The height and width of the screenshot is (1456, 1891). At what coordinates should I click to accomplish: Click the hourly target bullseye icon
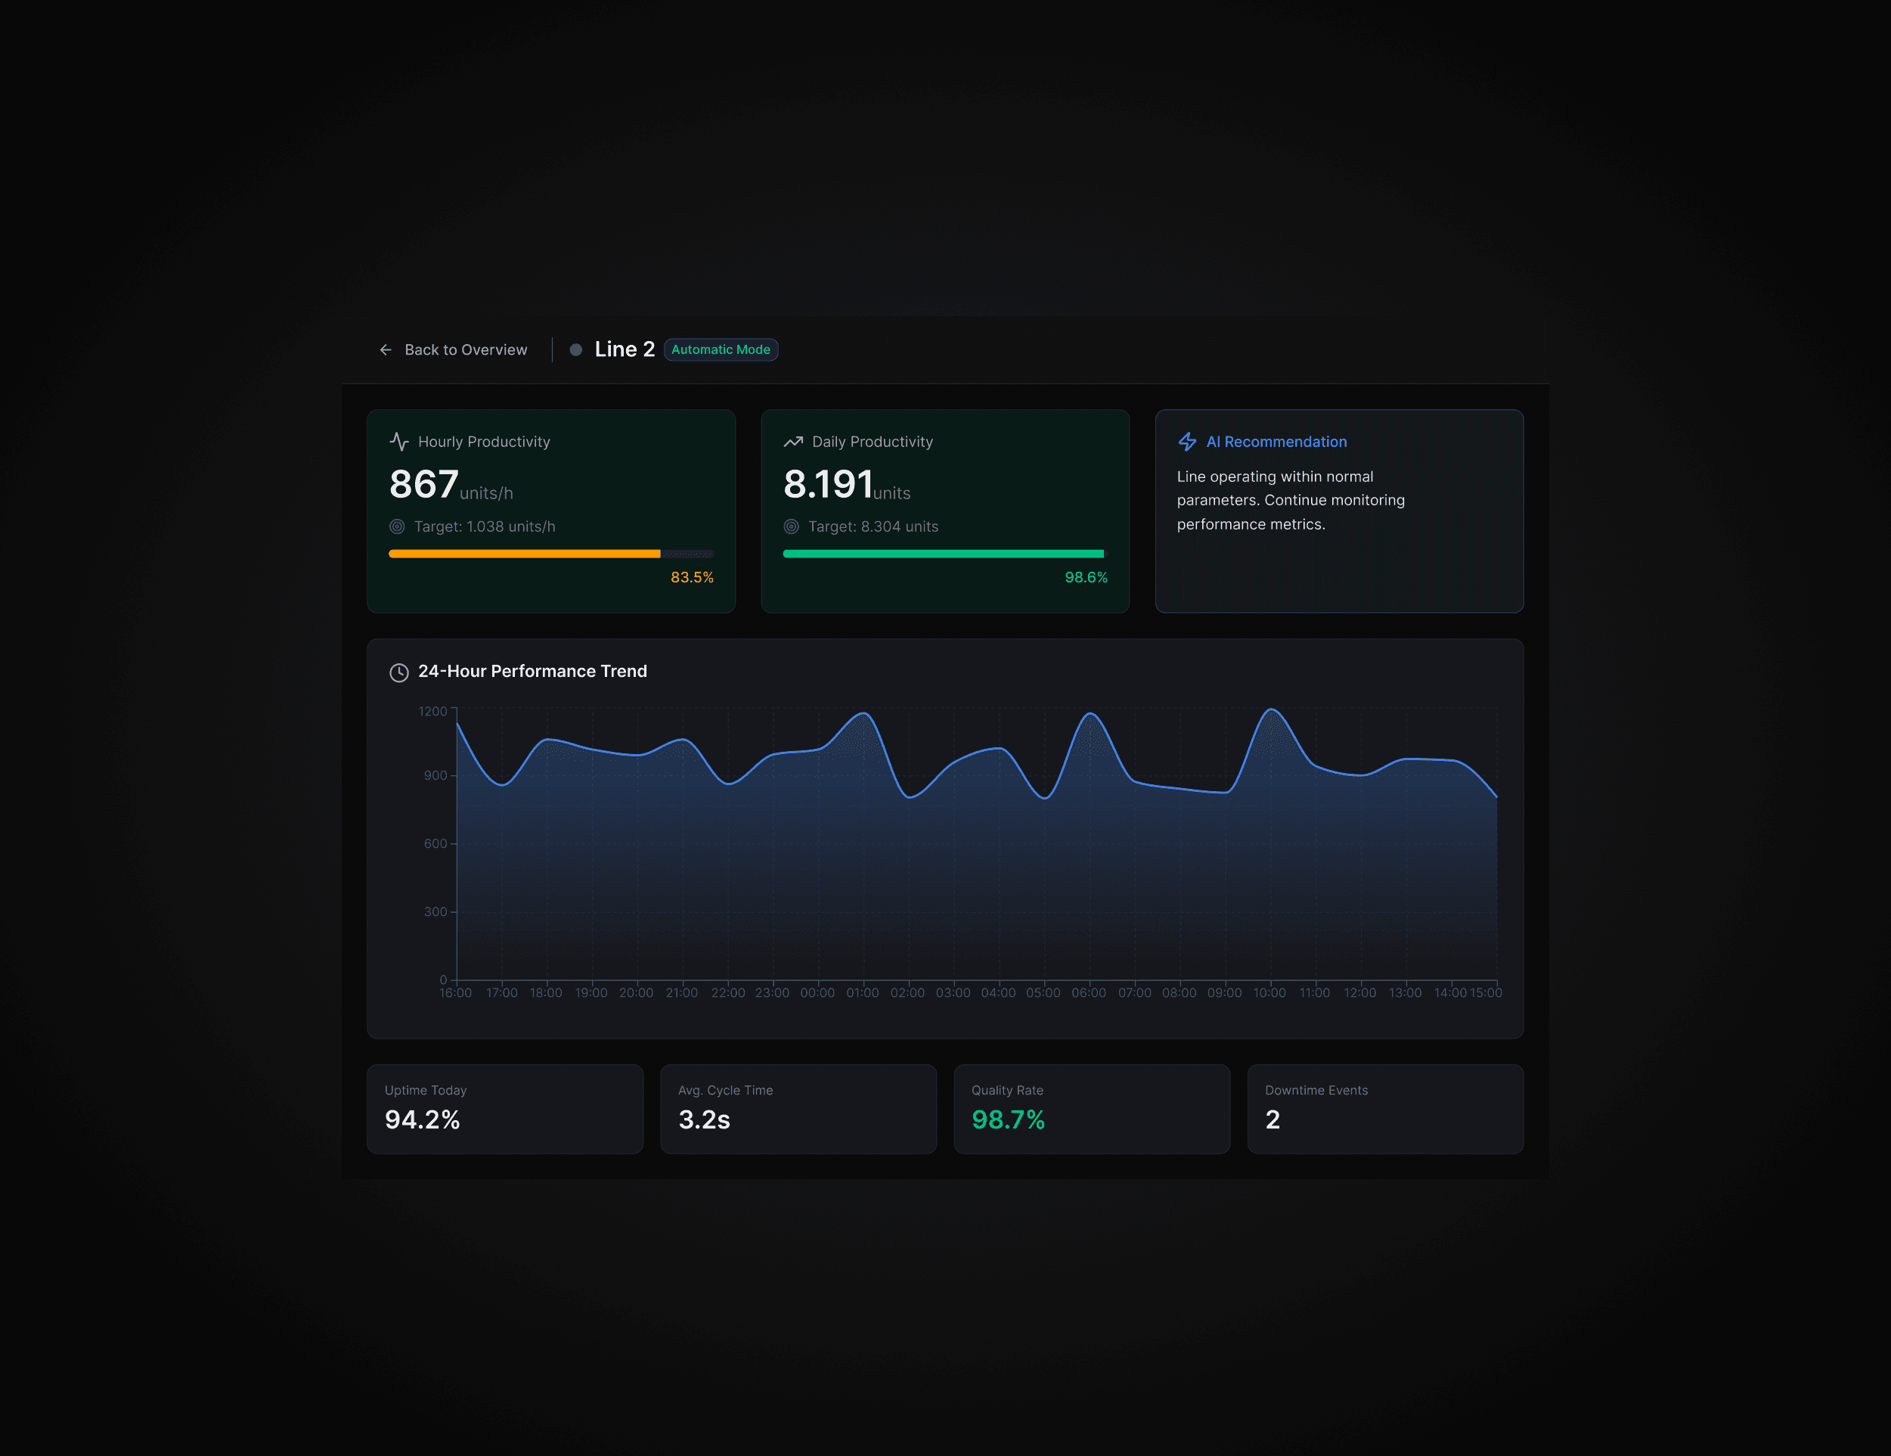click(x=398, y=526)
